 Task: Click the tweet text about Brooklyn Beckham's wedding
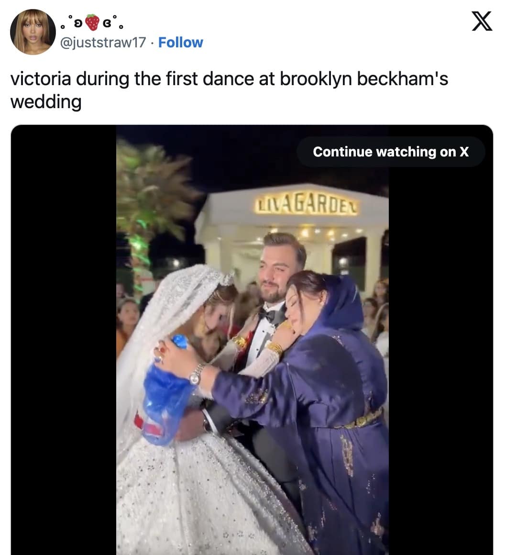(x=229, y=90)
